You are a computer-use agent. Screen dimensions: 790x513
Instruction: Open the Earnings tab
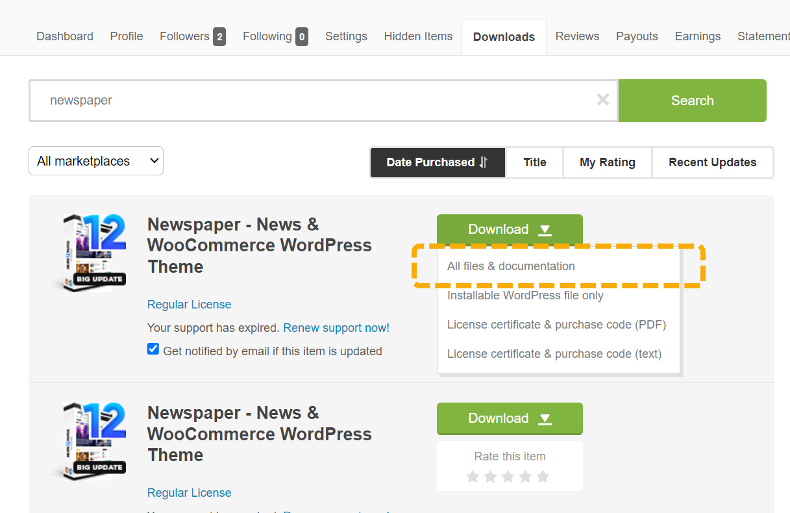[698, 36]
